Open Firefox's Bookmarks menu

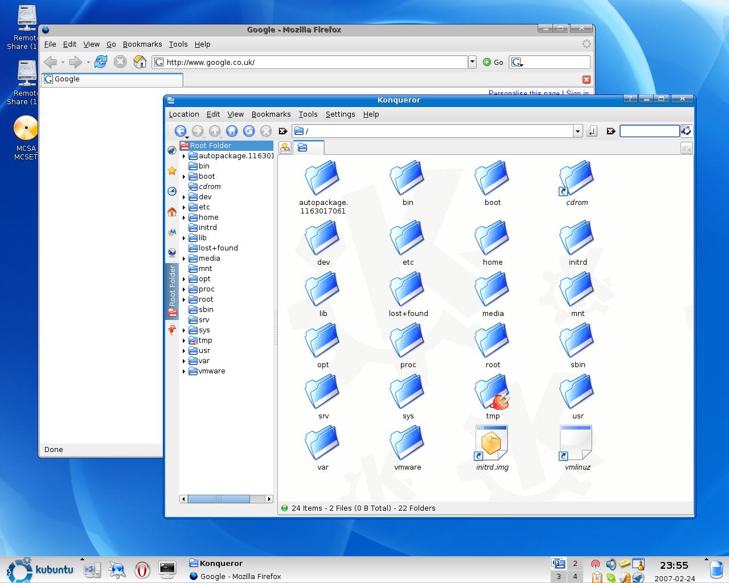142,44
